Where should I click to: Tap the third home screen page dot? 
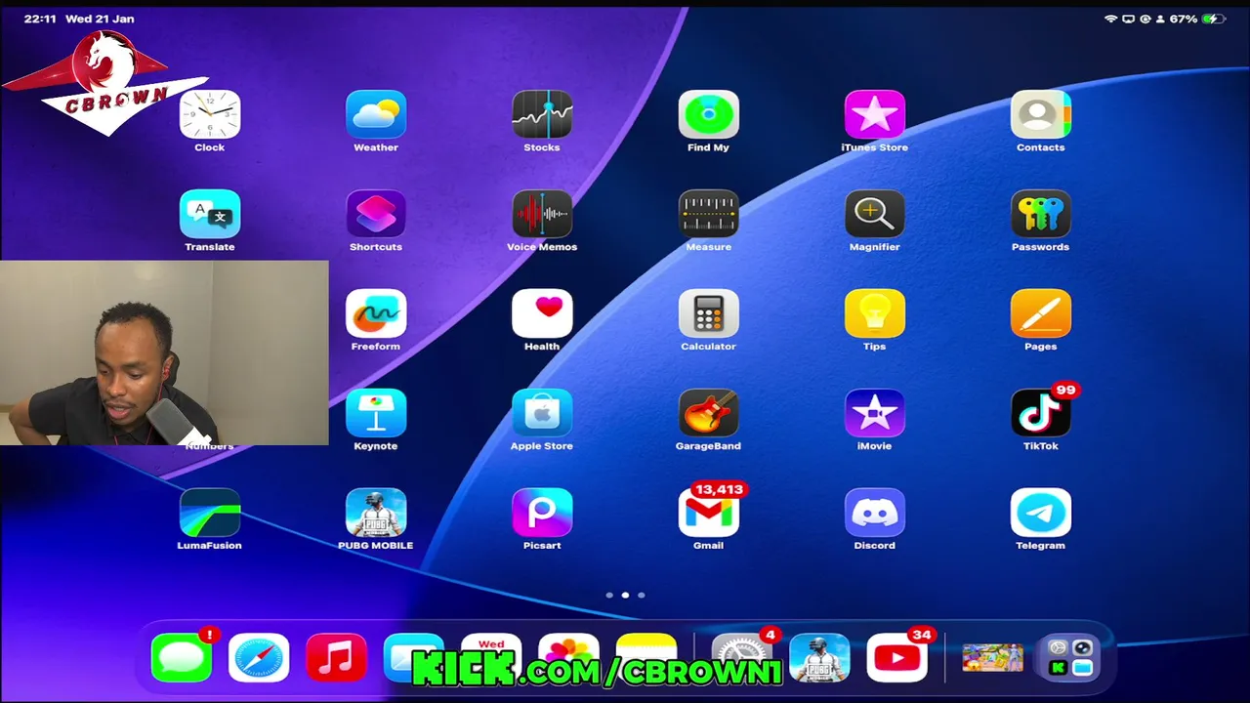(x=641, y=595)
